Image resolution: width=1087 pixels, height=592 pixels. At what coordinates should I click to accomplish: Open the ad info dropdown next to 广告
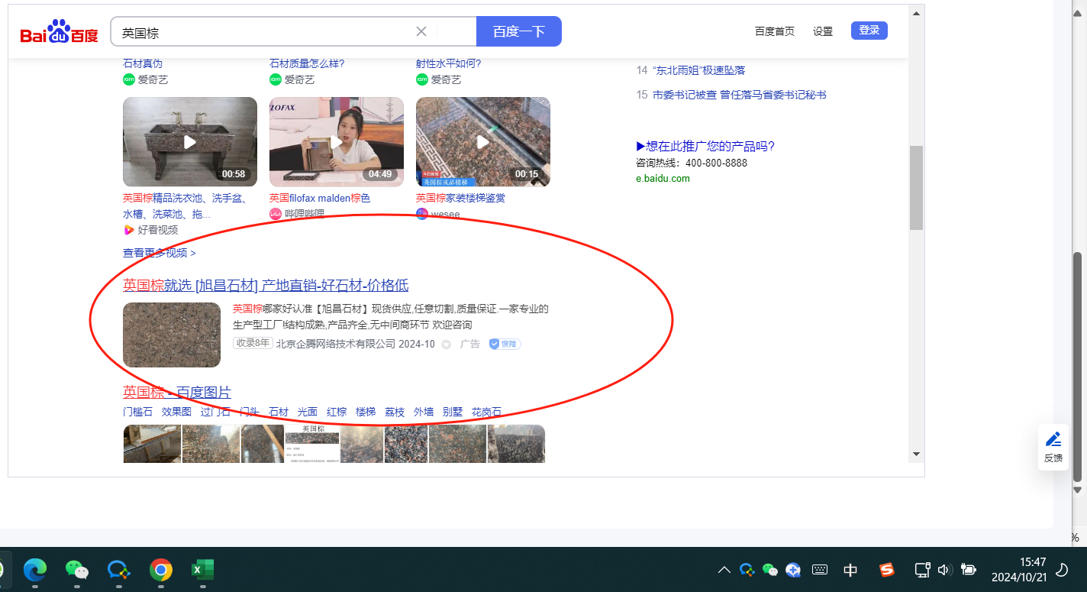tap(447, 345)
